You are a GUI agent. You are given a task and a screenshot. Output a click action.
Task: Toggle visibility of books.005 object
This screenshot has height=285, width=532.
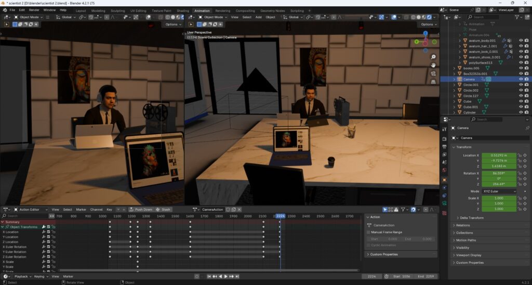tap(521, 68)
